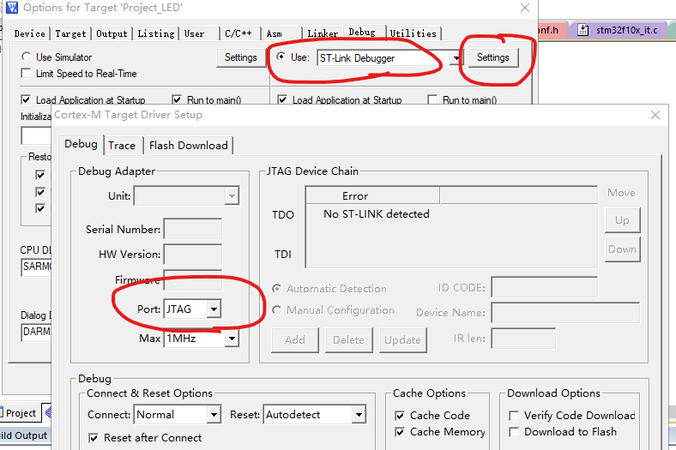
Task: Open the Target tab
Action: [x=70, y=33]
